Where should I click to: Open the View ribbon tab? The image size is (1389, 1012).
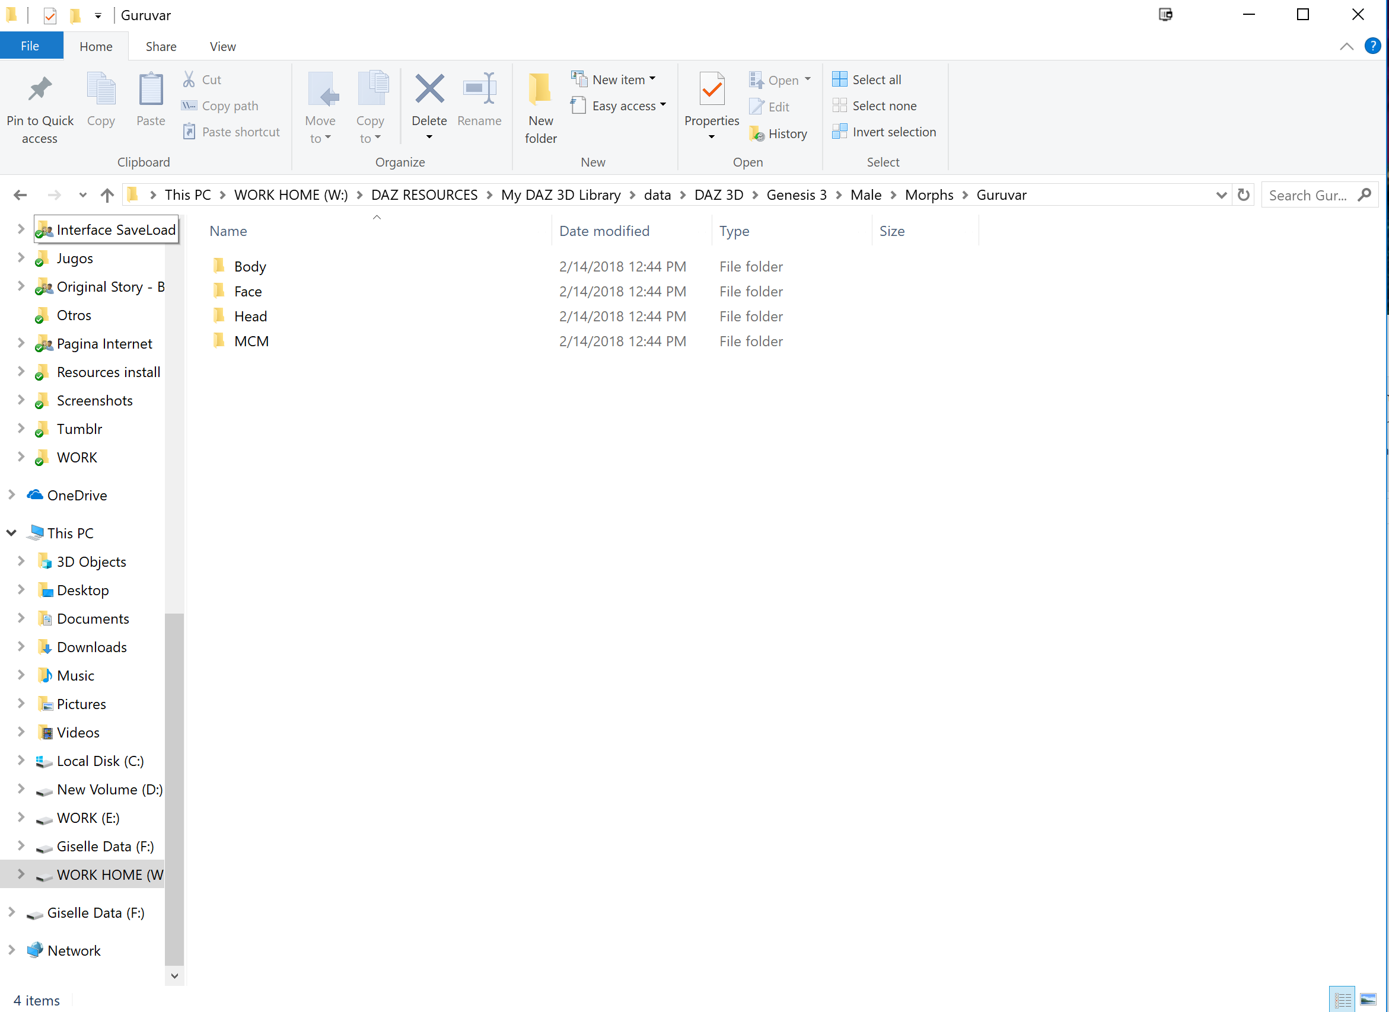tap(222, 47)
